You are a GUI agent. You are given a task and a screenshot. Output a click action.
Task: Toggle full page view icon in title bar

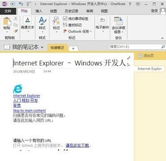pyautogui.click(x=138, y=4)
